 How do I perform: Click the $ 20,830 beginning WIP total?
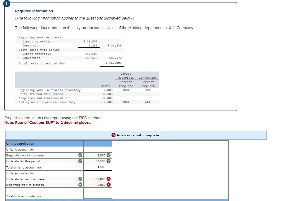coord(115,46)
